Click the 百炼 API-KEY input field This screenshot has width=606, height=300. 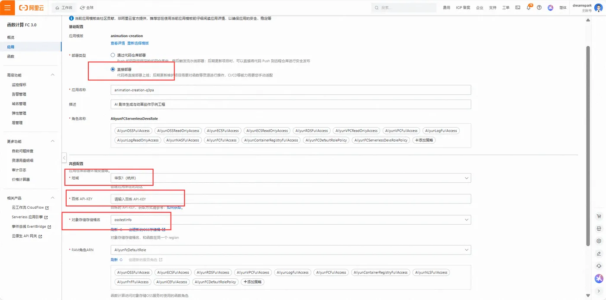pyautogui.click(x=291, y=199)
